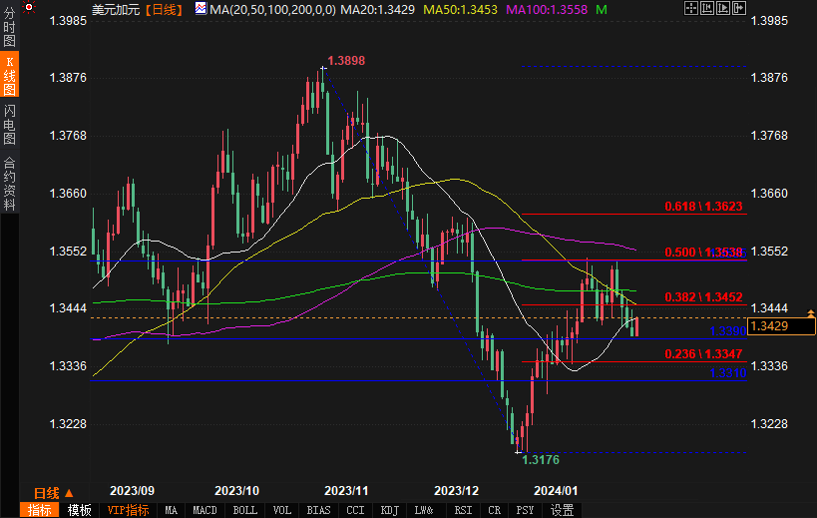The height and width of the screenshot is (518, 817).
Task: Select the MACD indicator button
Action: pos(204,510)
